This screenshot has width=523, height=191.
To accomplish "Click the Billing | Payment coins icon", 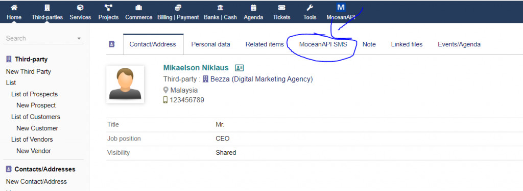I will click(x=178, y=7).
